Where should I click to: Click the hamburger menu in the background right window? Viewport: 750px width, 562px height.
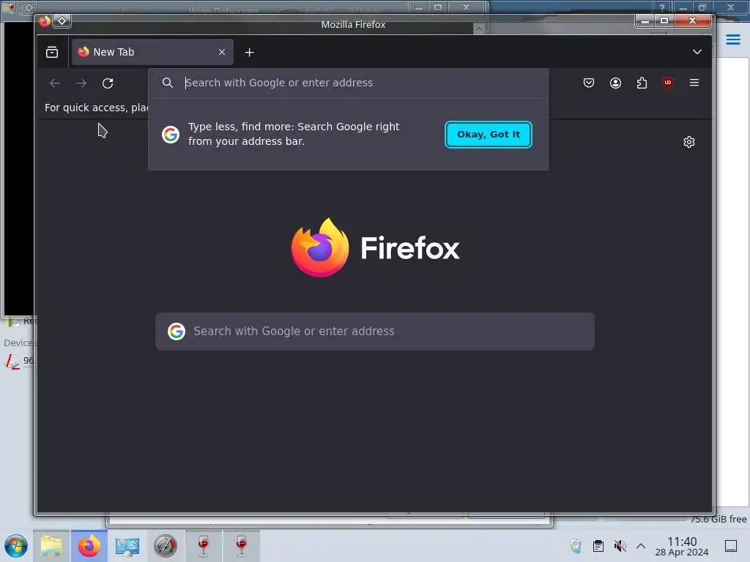[x=732, y=40]
